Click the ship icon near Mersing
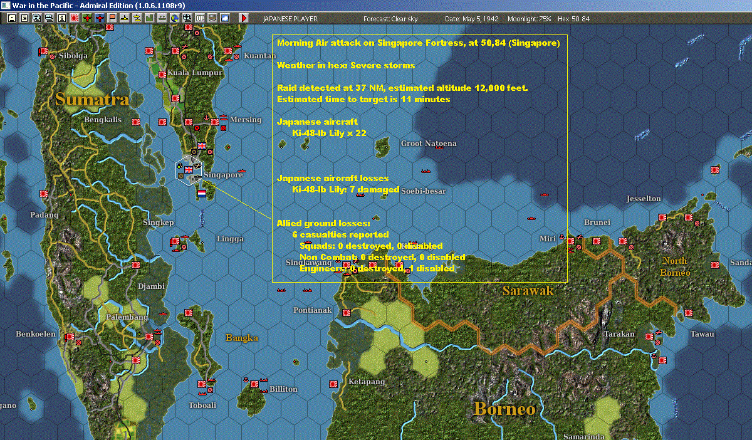 (223, 117)
